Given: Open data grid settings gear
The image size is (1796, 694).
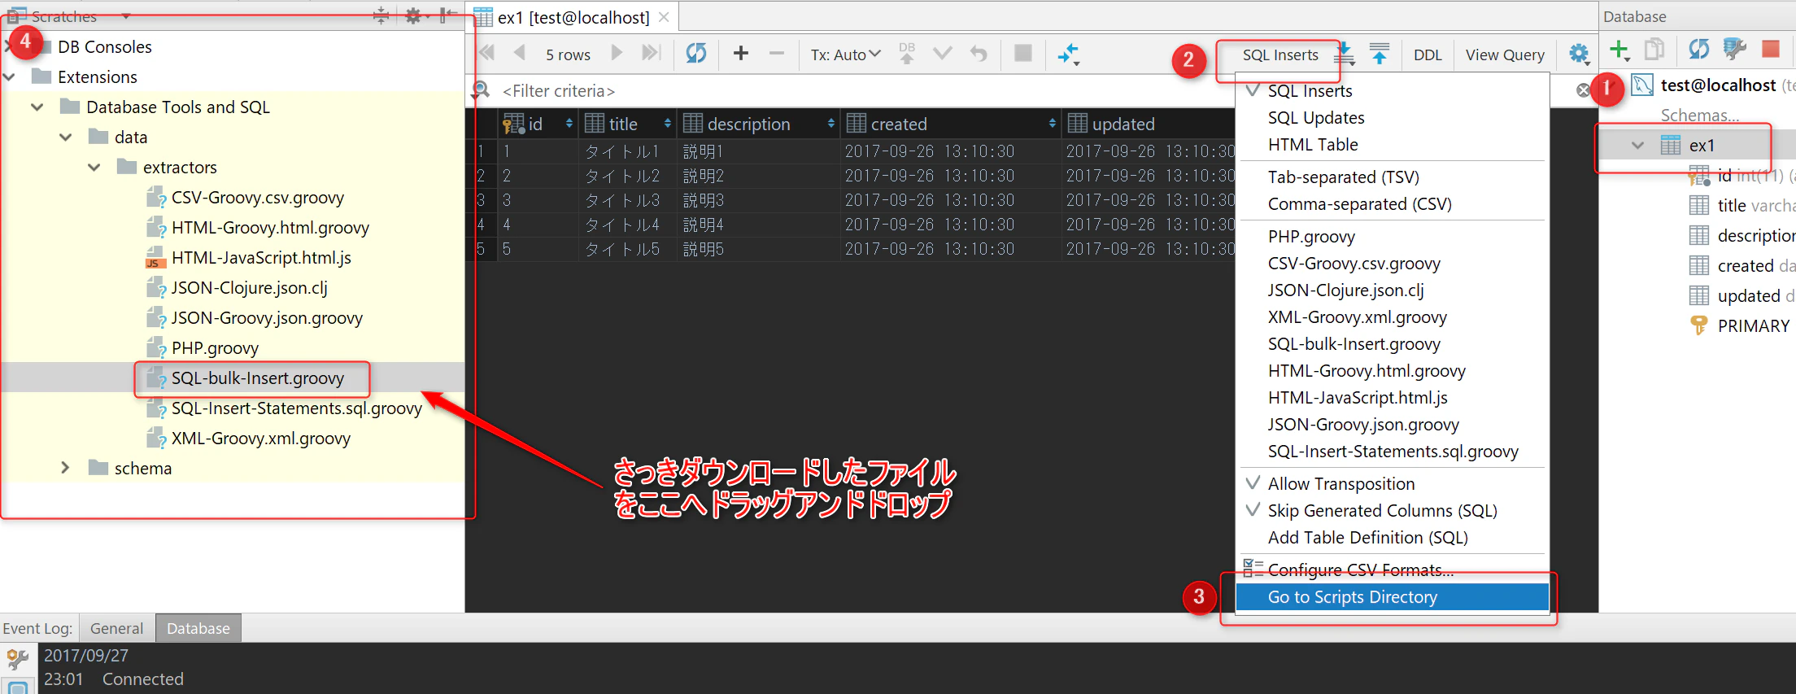Looking at the screenshot, I should coord(1579,55).
